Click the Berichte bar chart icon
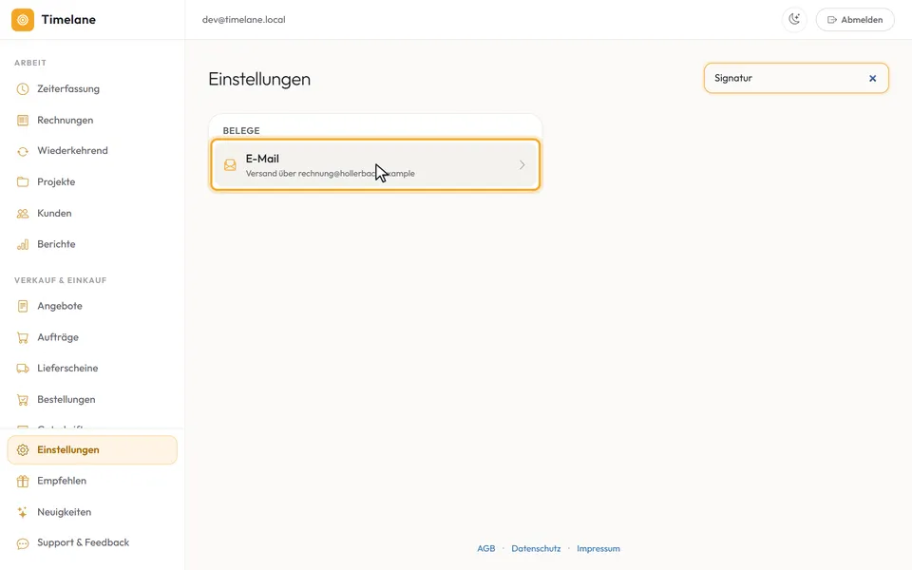912x570 pixels. (23, 244)
